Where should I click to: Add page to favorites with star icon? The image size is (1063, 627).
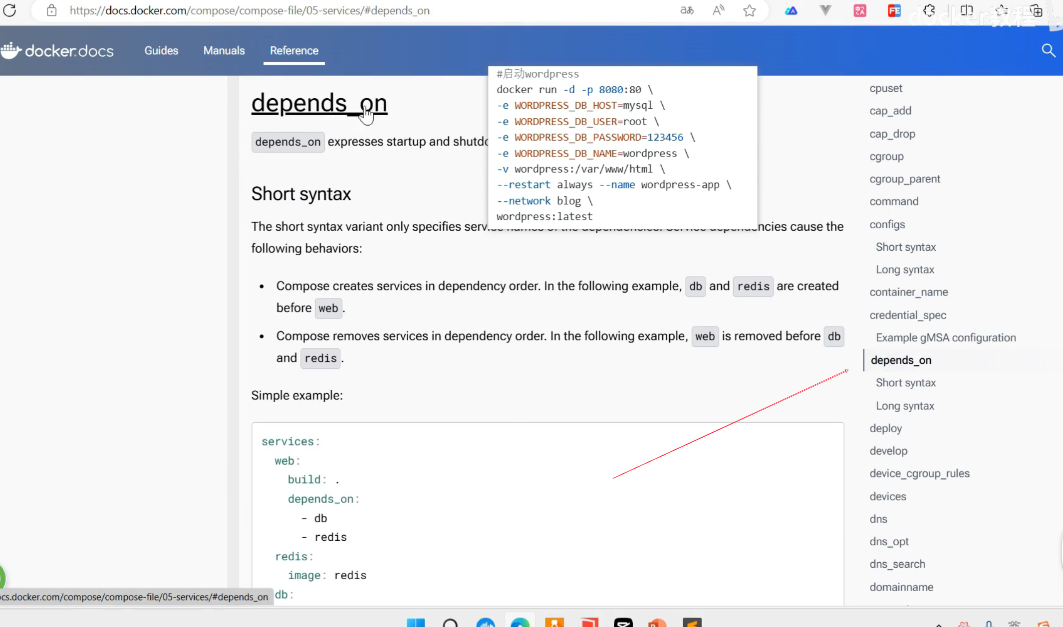click(x=749, y=10)
